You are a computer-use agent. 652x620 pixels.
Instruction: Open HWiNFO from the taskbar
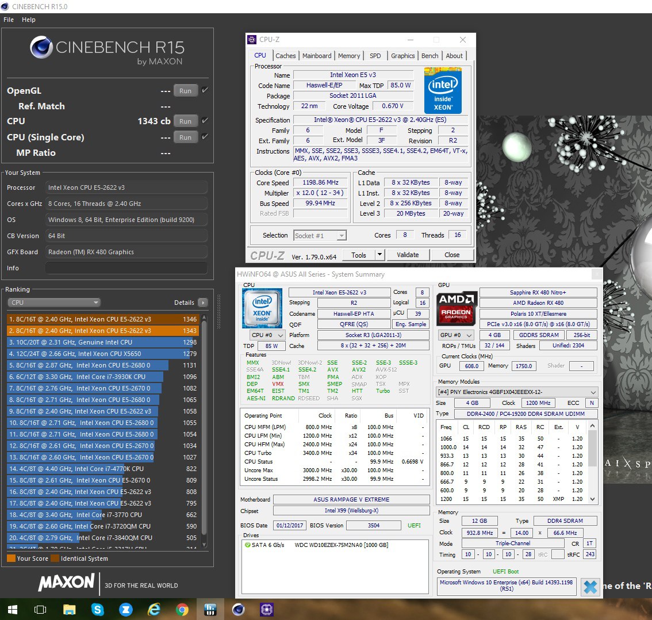coord(210,610)
